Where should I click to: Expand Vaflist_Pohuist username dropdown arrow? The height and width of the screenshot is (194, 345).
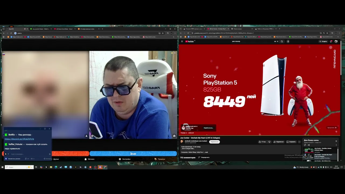coord(24,144)
